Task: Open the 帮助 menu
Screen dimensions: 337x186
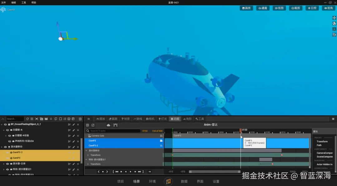Action: click(34, 2)
